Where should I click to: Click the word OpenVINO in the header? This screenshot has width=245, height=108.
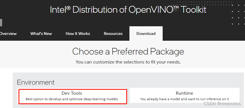coord(151,10)
